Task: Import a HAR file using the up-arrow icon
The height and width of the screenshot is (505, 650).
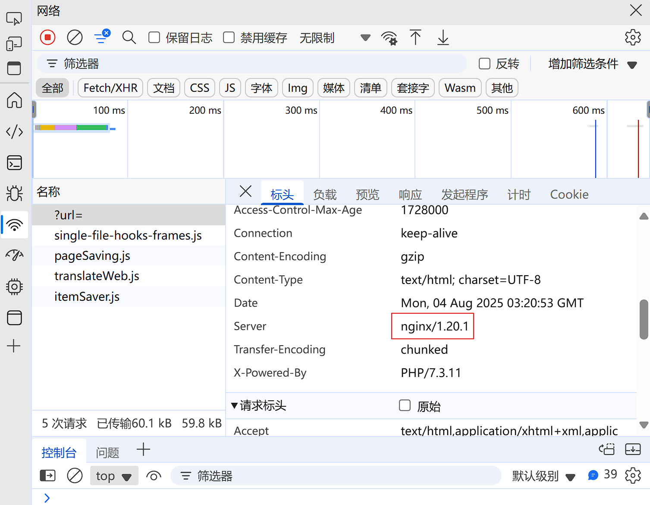Action: (x=415, y=38)
